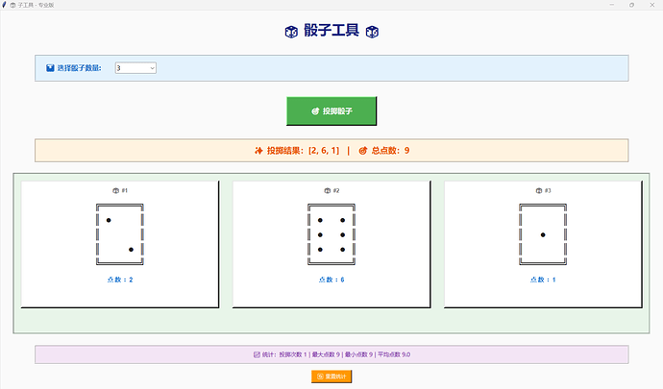Screen dimensions: 663x389
Task: Select the second die face showing six
Action: (x=331, y=234)
